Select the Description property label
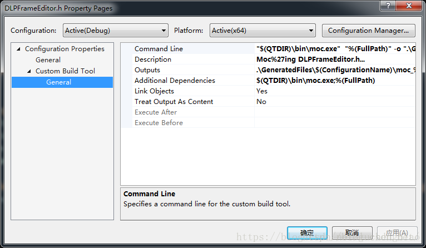This screenshot has height=248, width=426. pyautogui.click(x=153, y=59)
